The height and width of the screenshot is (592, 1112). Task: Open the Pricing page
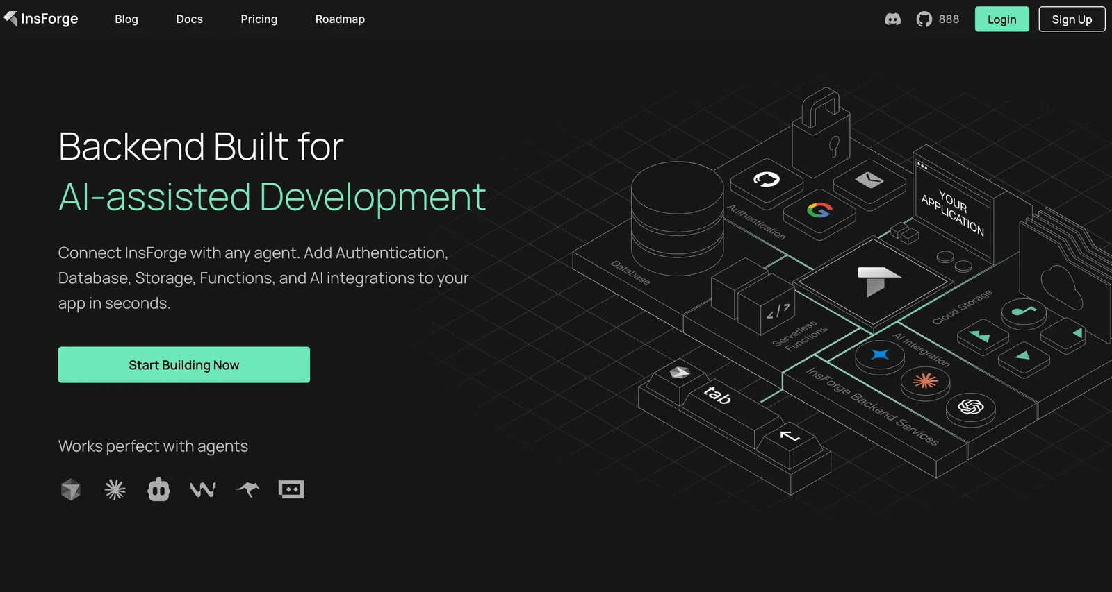[259, 19]
